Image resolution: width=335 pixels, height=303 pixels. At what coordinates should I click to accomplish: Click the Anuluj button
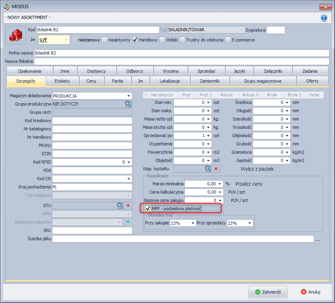tap(310, 292)
